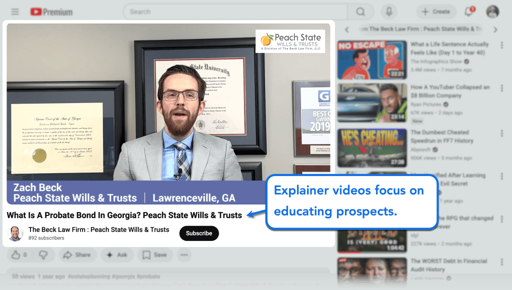Viewport: 512px width, 290px height.
Task: Open the notifications bell
Action: [x=469, y=12]
